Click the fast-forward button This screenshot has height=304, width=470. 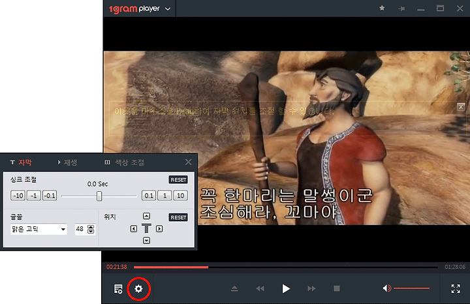tap(312, 289)
